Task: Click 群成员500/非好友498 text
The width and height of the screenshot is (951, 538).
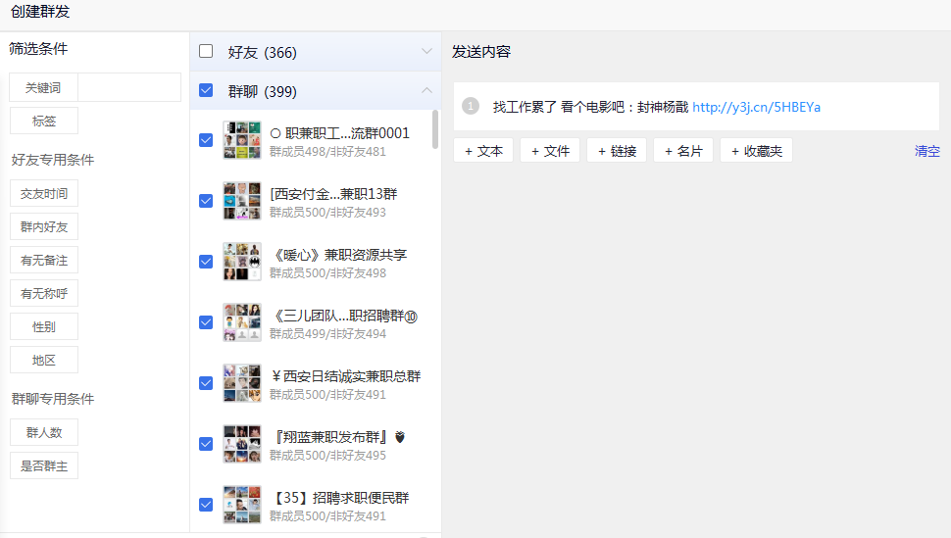Action: (327, 273)
